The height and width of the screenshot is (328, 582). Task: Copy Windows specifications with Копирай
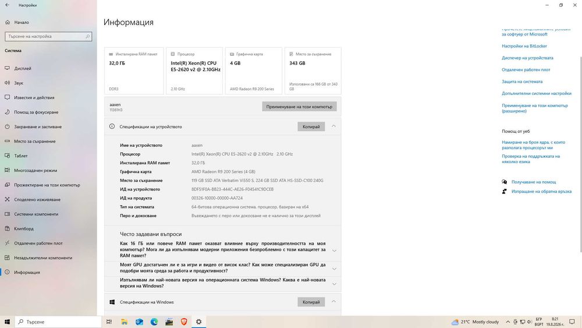click(x=311, y=302)
